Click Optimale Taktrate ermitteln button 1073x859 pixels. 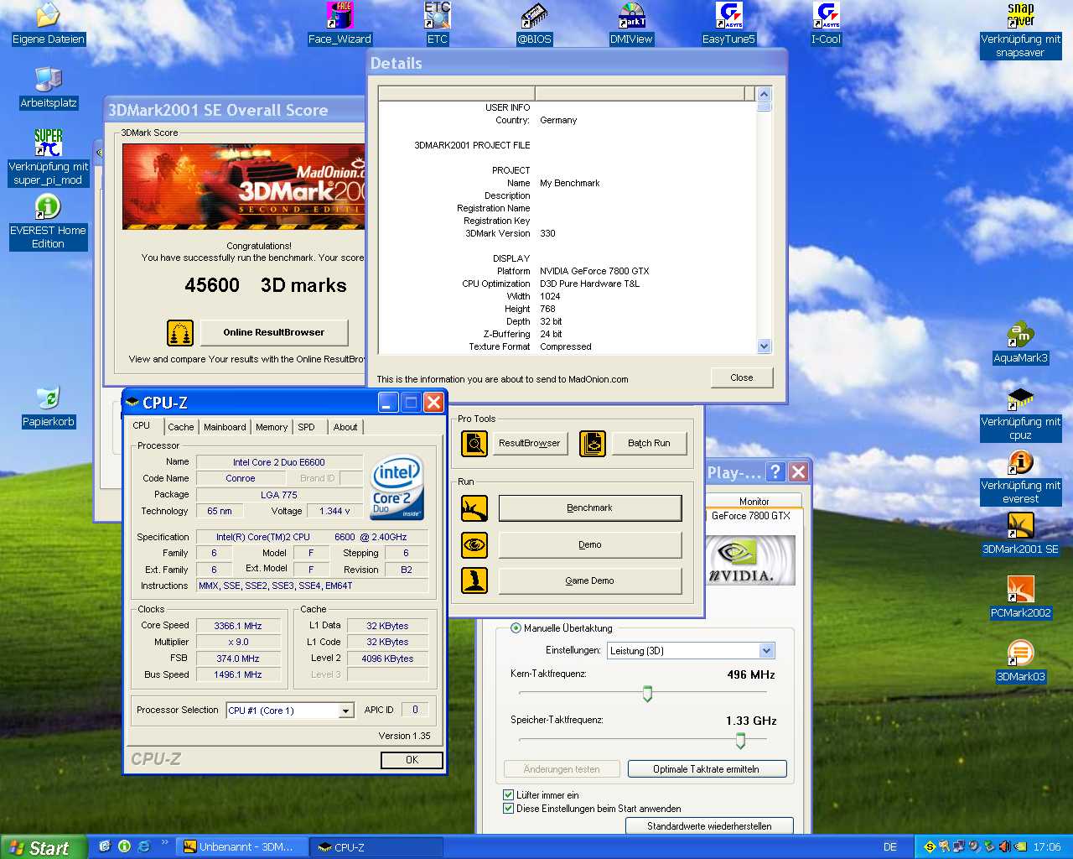pyautogui.click(x=707, y=769)
